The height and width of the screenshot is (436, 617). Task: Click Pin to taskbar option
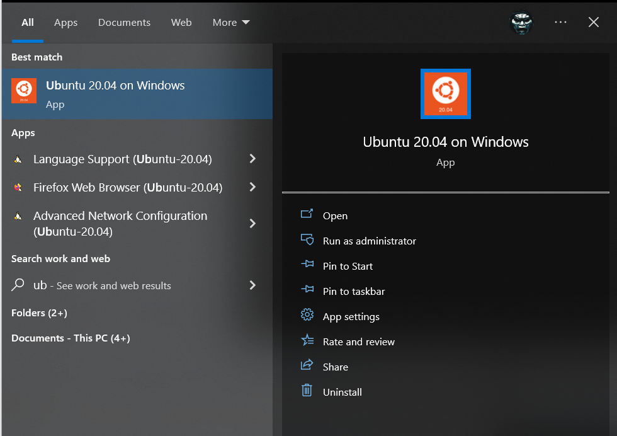point(353,291)
